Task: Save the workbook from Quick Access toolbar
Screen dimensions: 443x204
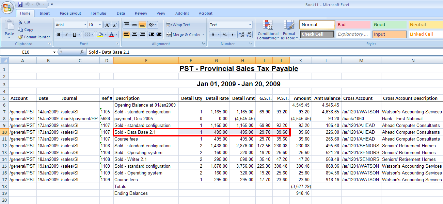Action: pos(20,4)
